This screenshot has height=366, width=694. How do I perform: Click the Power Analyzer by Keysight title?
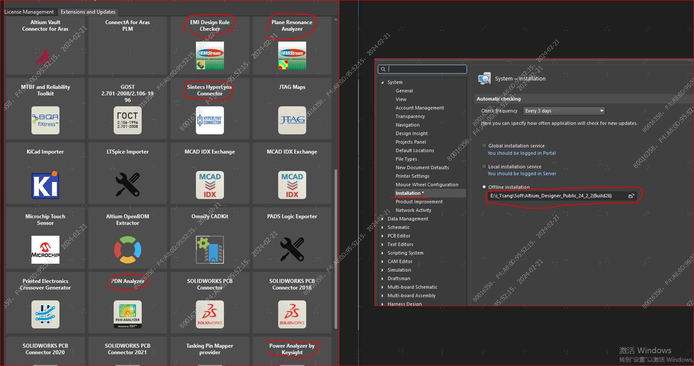pyautogui.click(x=292, y=349)
